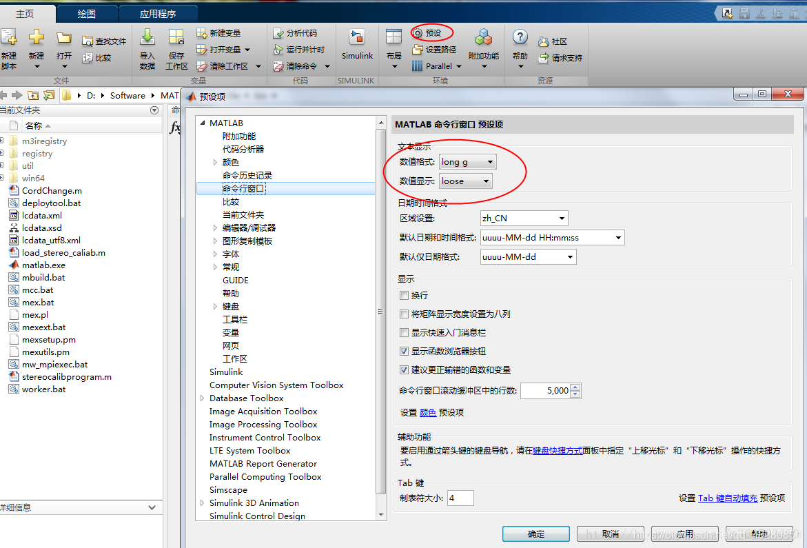807x548 pixels.
Task: Uncheck 显示函数浏览器按钮 checkbox
Action: (x=404, y=351)
